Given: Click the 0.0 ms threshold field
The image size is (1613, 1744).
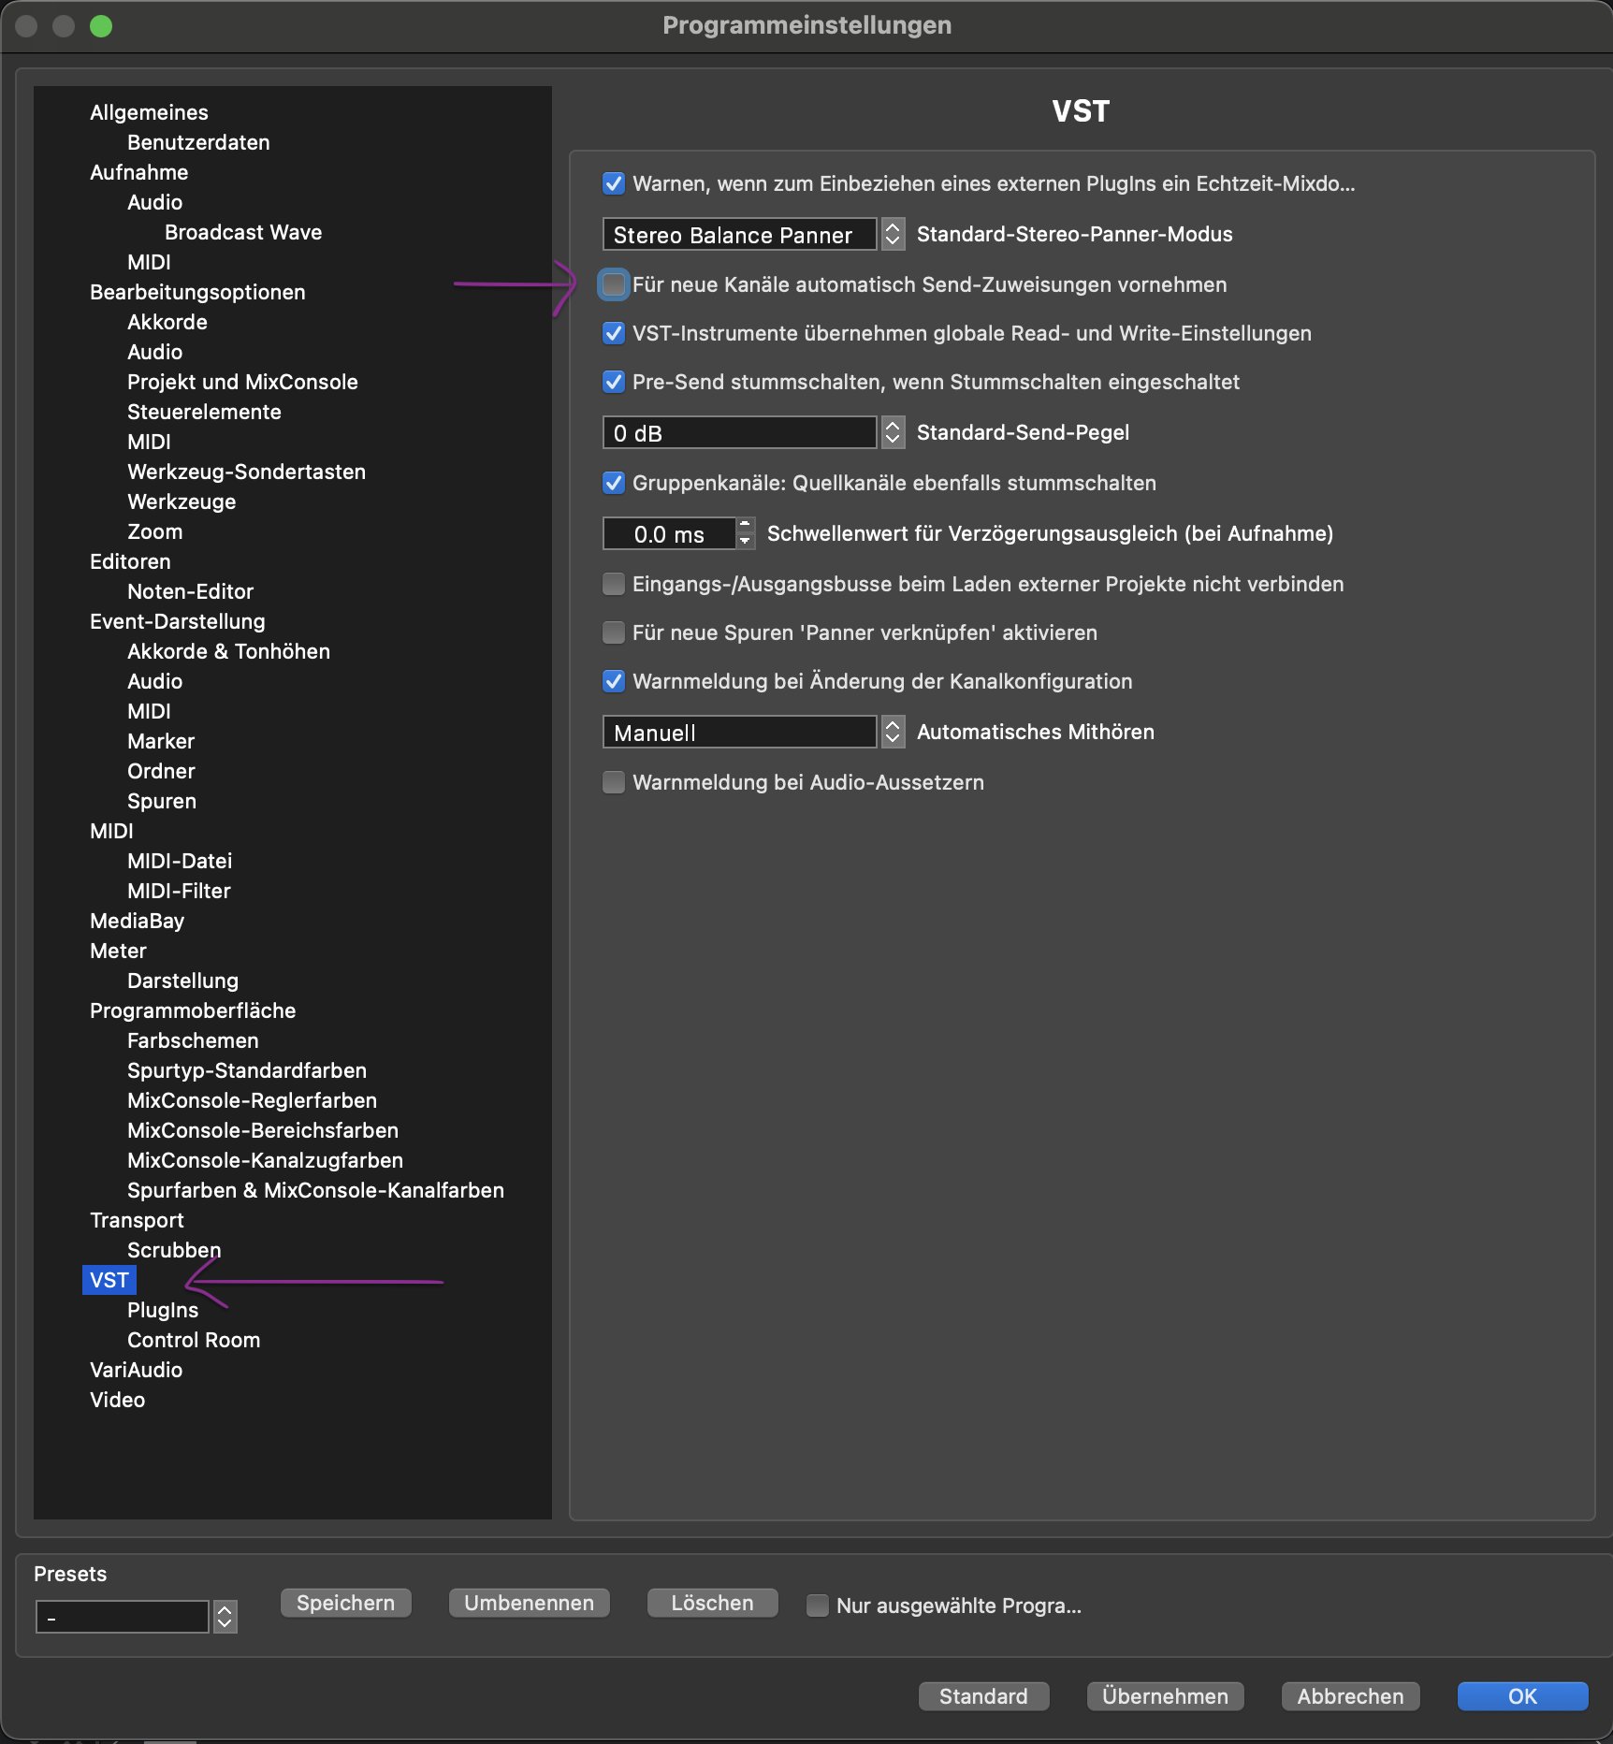Looking at the screenshot, I should [x=669, y=534].
